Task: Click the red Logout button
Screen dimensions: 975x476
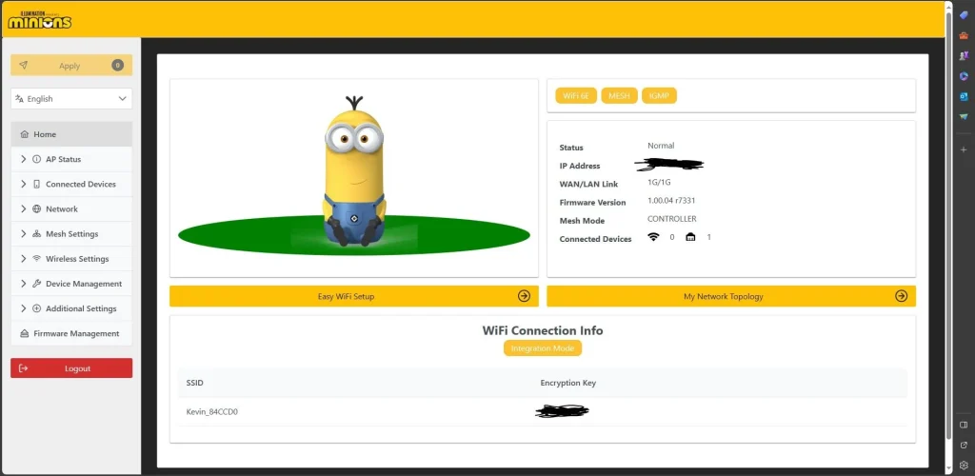Action: tap(71, 368)
